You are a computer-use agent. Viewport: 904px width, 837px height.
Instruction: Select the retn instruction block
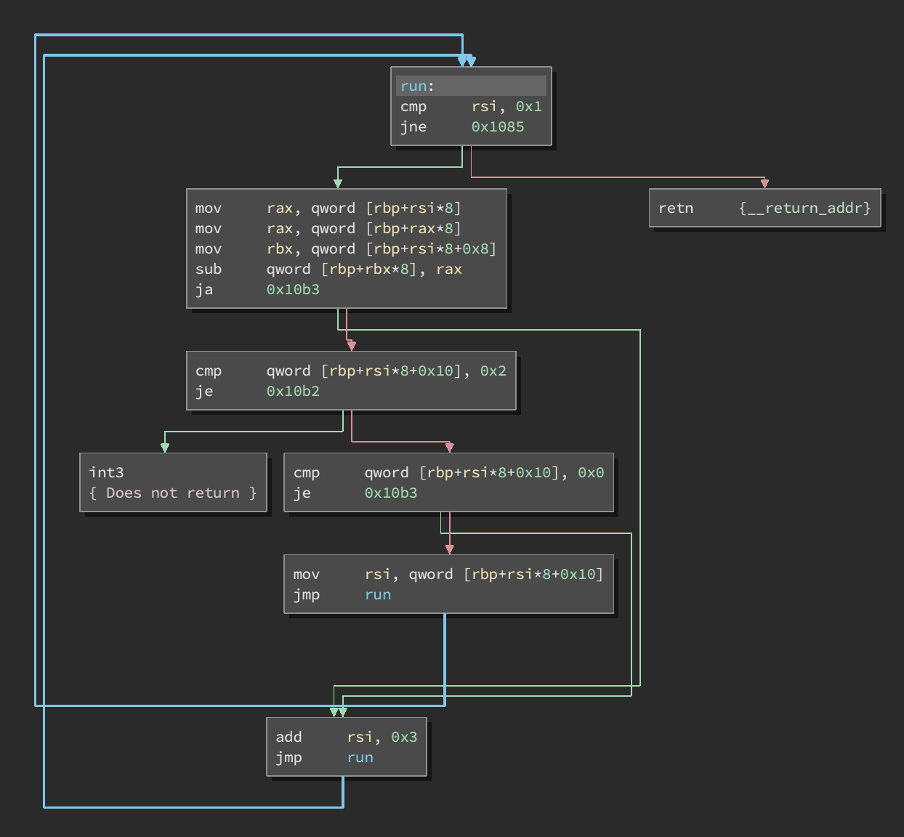click(676, 208)
